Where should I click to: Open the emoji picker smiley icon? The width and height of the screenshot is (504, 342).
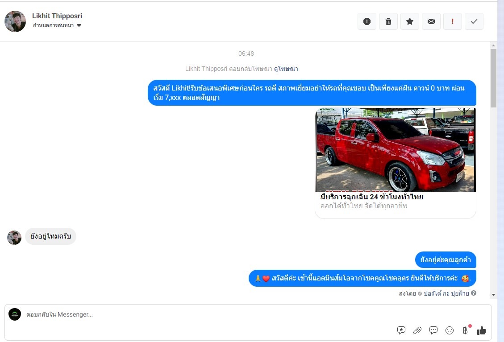pos(450,330)
